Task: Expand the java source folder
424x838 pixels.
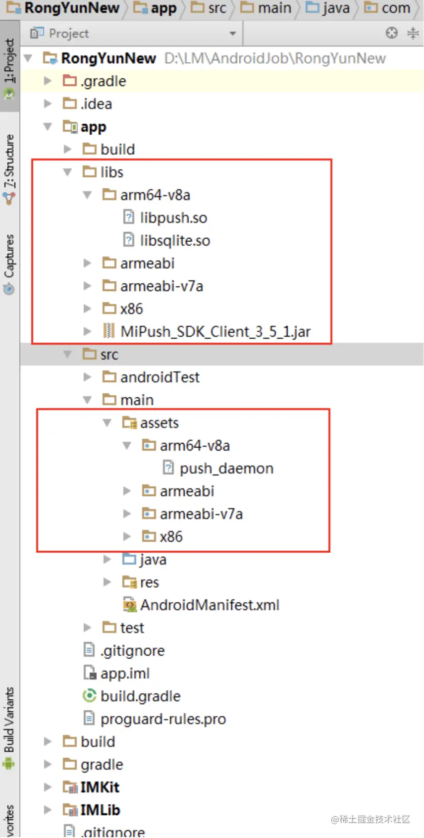Action: pos(107,559)
